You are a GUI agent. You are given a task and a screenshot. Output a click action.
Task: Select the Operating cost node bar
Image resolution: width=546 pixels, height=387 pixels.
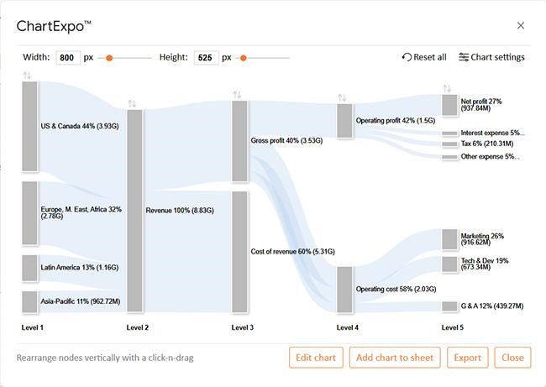click(x=344, y=289)
